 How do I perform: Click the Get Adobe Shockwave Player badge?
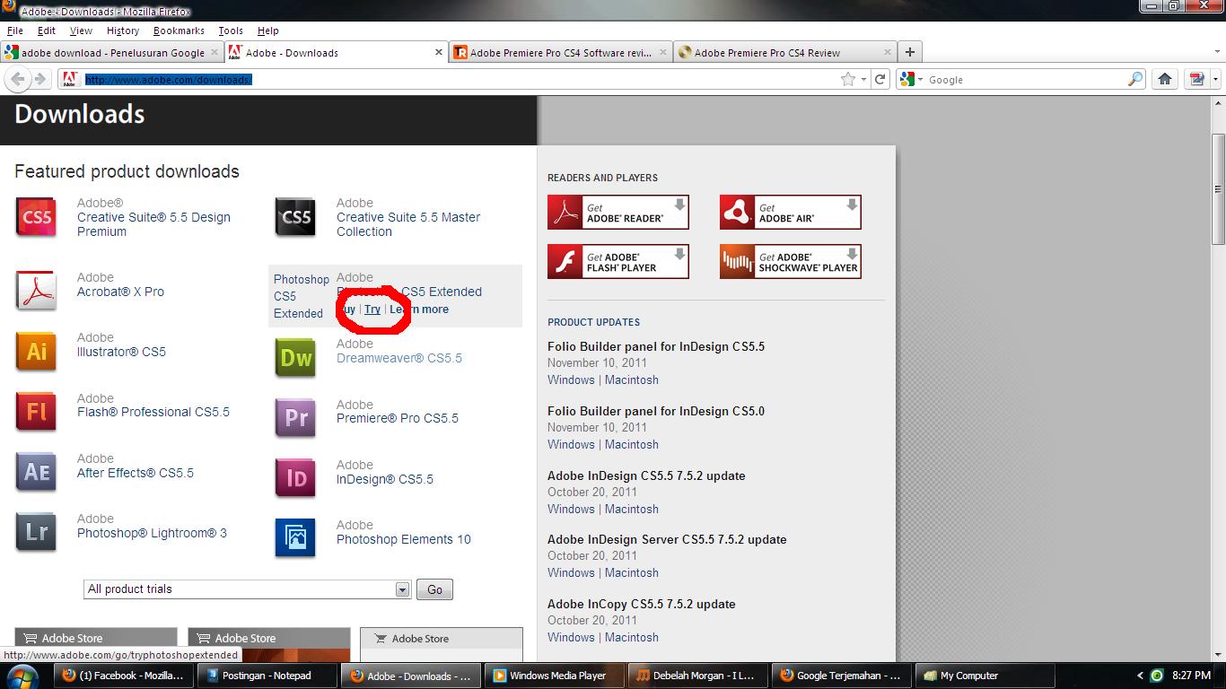[x=791, y=262]
